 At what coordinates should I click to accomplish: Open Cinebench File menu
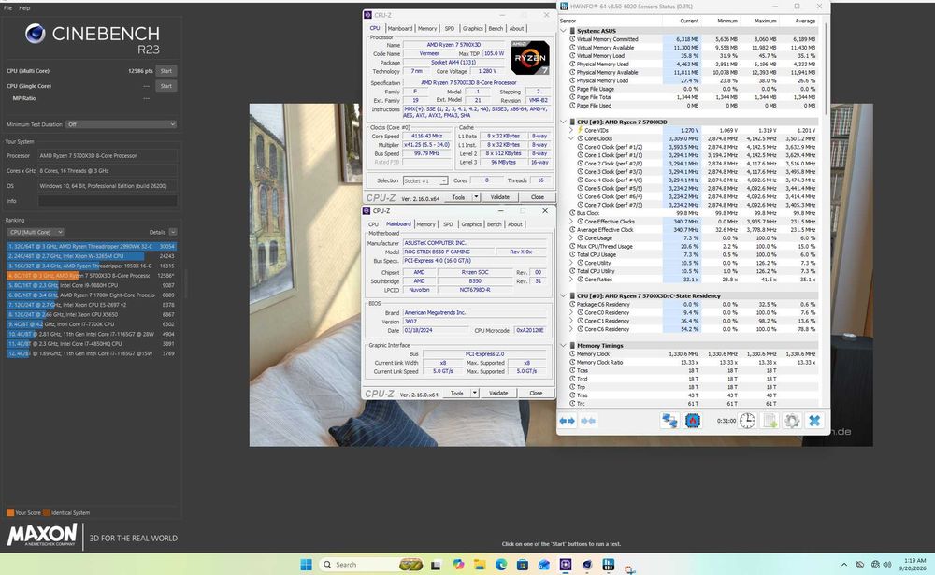pyautogui.click(x=7, y=8)
